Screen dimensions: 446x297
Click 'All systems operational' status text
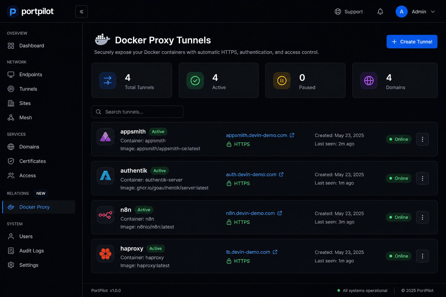pyautogui.click(x=365, y=291)
